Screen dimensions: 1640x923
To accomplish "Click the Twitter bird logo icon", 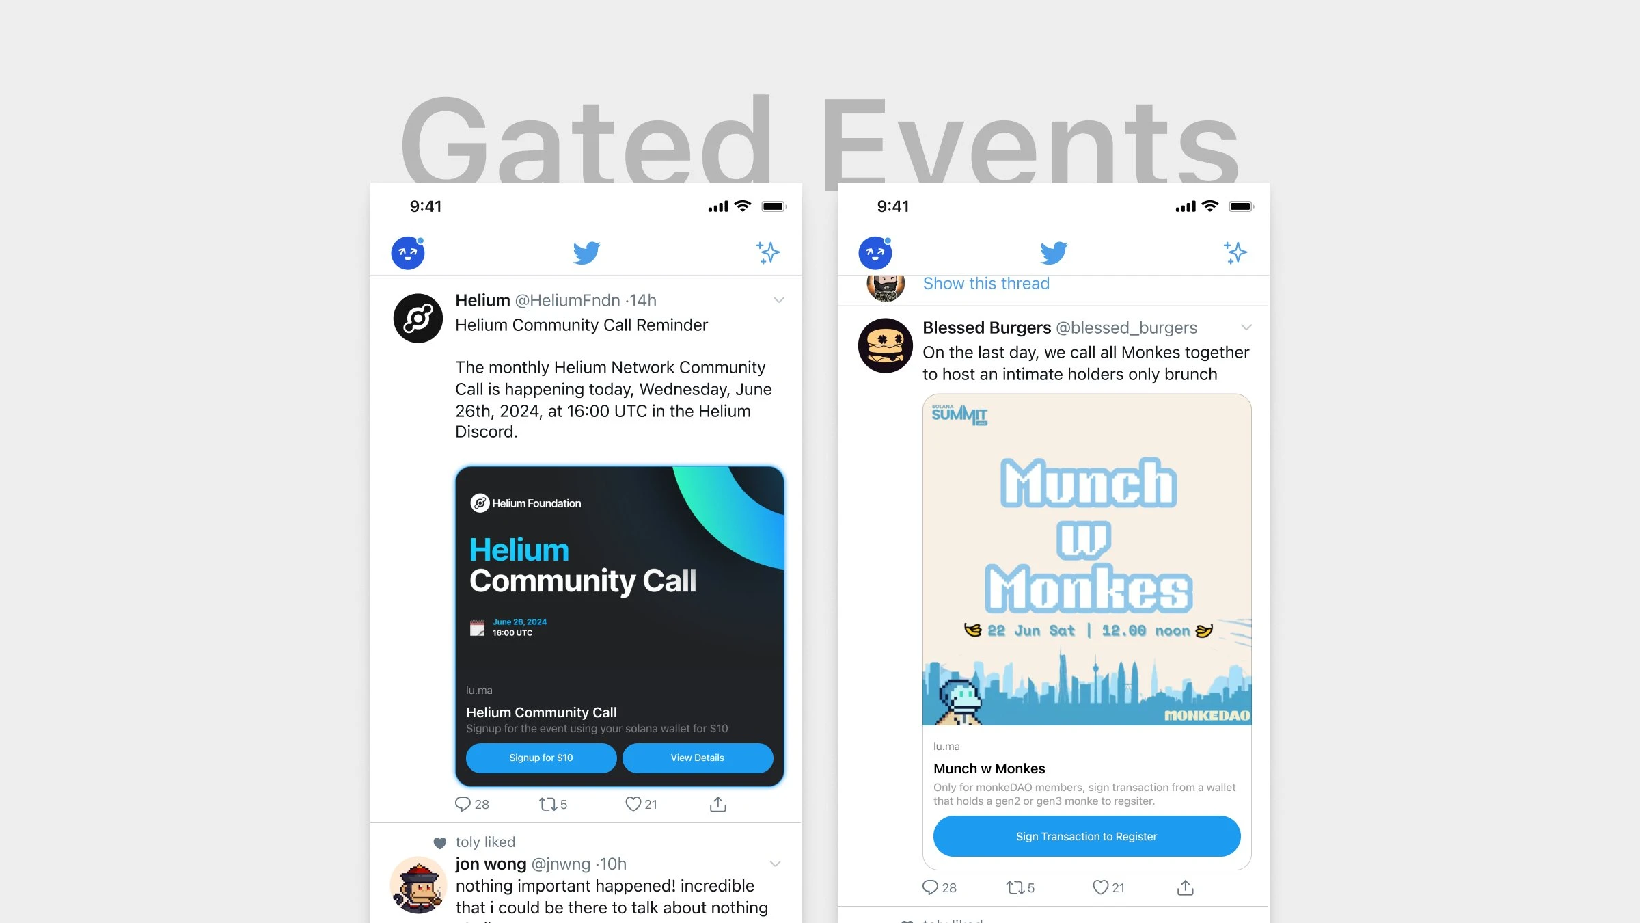I will pyautogui.click(x=586, y=252).
